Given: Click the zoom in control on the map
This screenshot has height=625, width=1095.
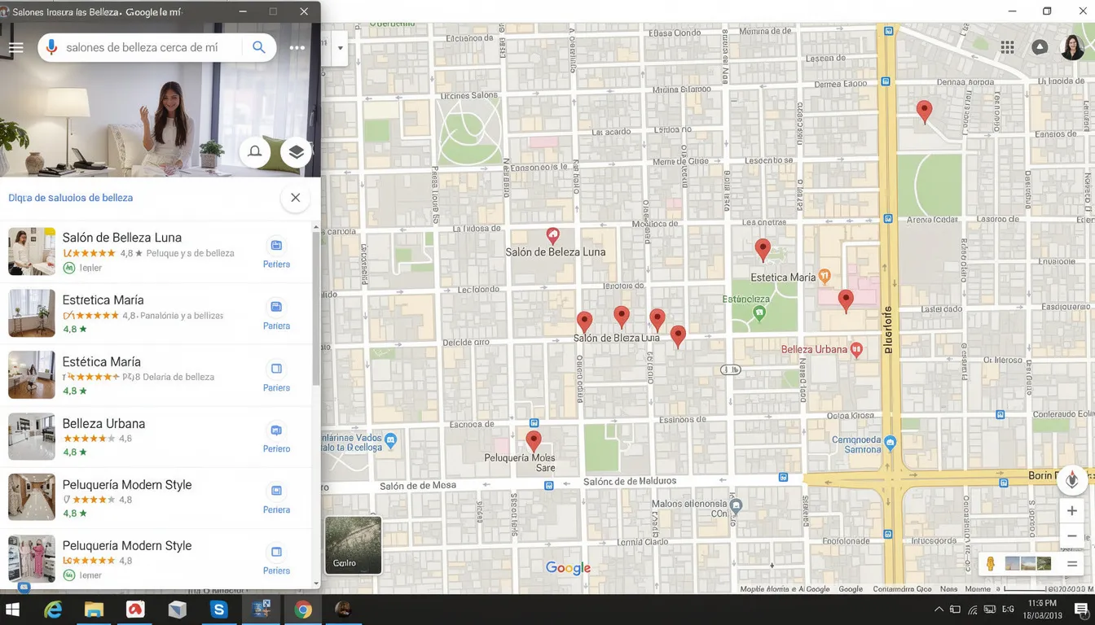Looking at the screenshot, I should tap(1072, 510).
